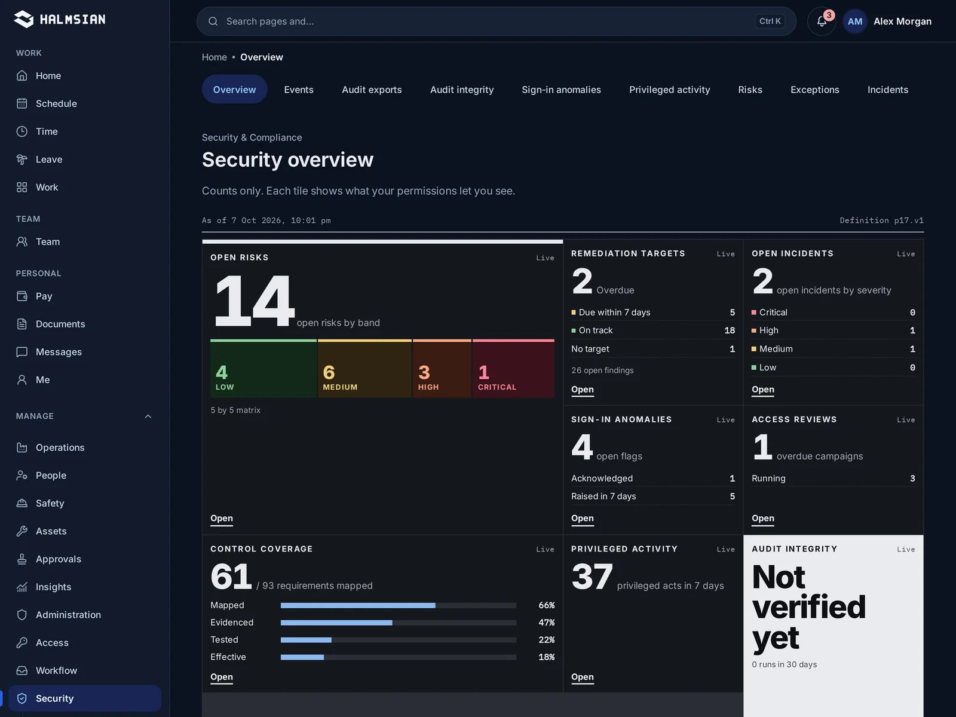The image size is (956, 717).
Task: Switch to the Exceptions tab
Action: tap(814, 90)
